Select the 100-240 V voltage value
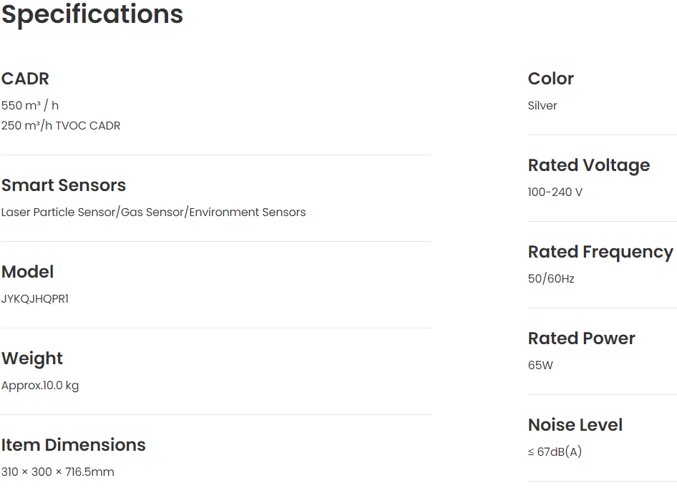The image size is (677, 488). [x=555, y=192]
